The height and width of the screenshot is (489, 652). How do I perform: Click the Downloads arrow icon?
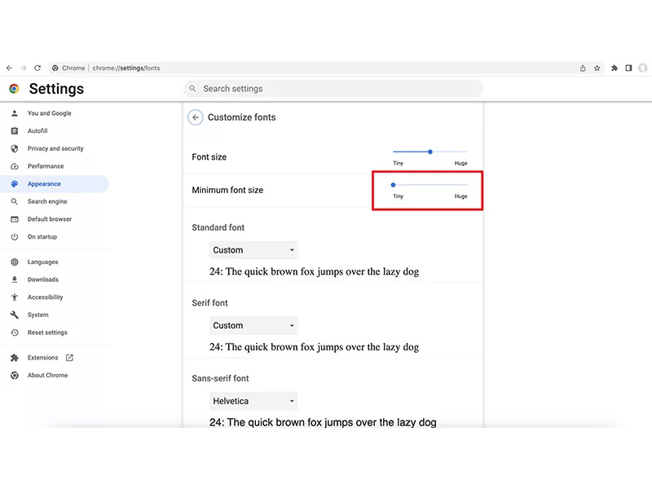click(15, 280)
